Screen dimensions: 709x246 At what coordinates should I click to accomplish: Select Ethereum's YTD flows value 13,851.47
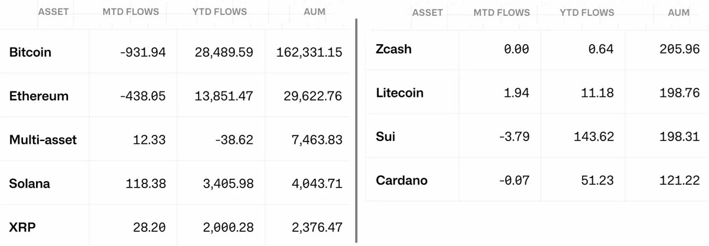click(x=224, y=96)
